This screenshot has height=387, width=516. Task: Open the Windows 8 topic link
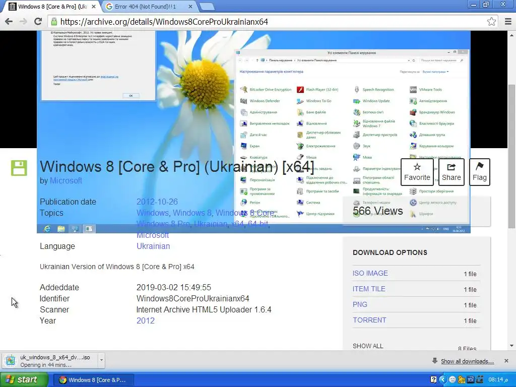192,213
